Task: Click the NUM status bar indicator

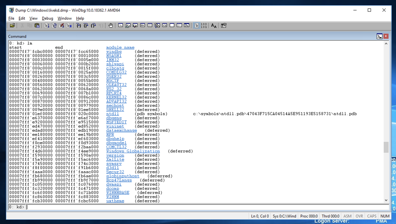Action: tap(385, 216)
